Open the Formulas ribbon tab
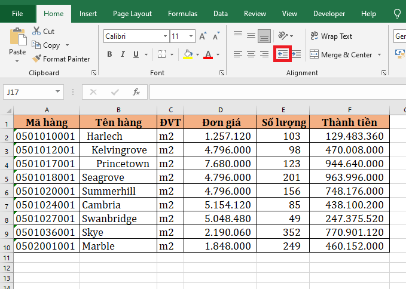The image size is (406, 289). (182, 13)
